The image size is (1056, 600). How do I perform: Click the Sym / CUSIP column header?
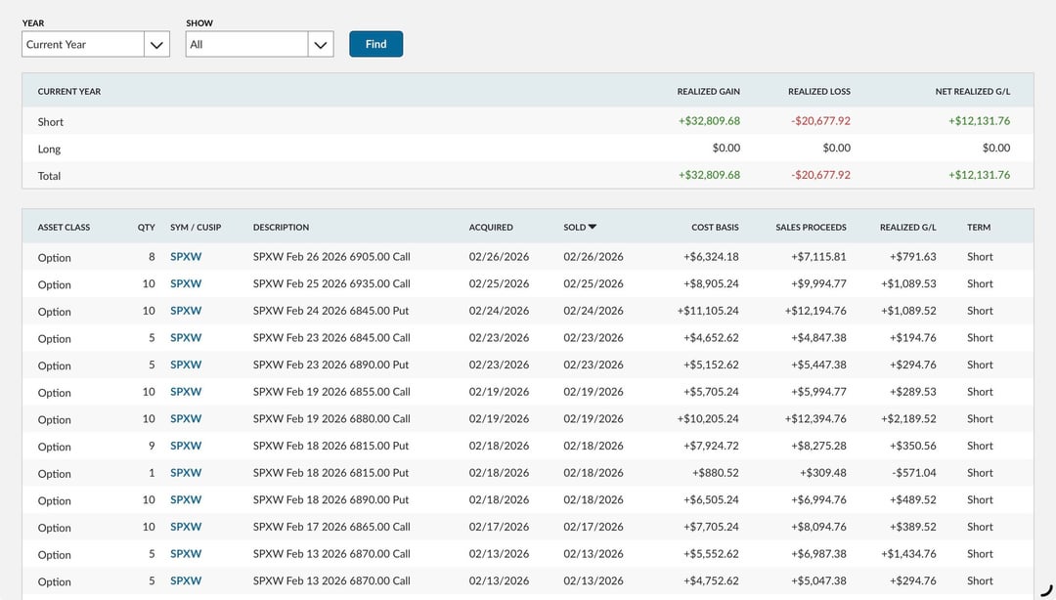pos(196,228)
